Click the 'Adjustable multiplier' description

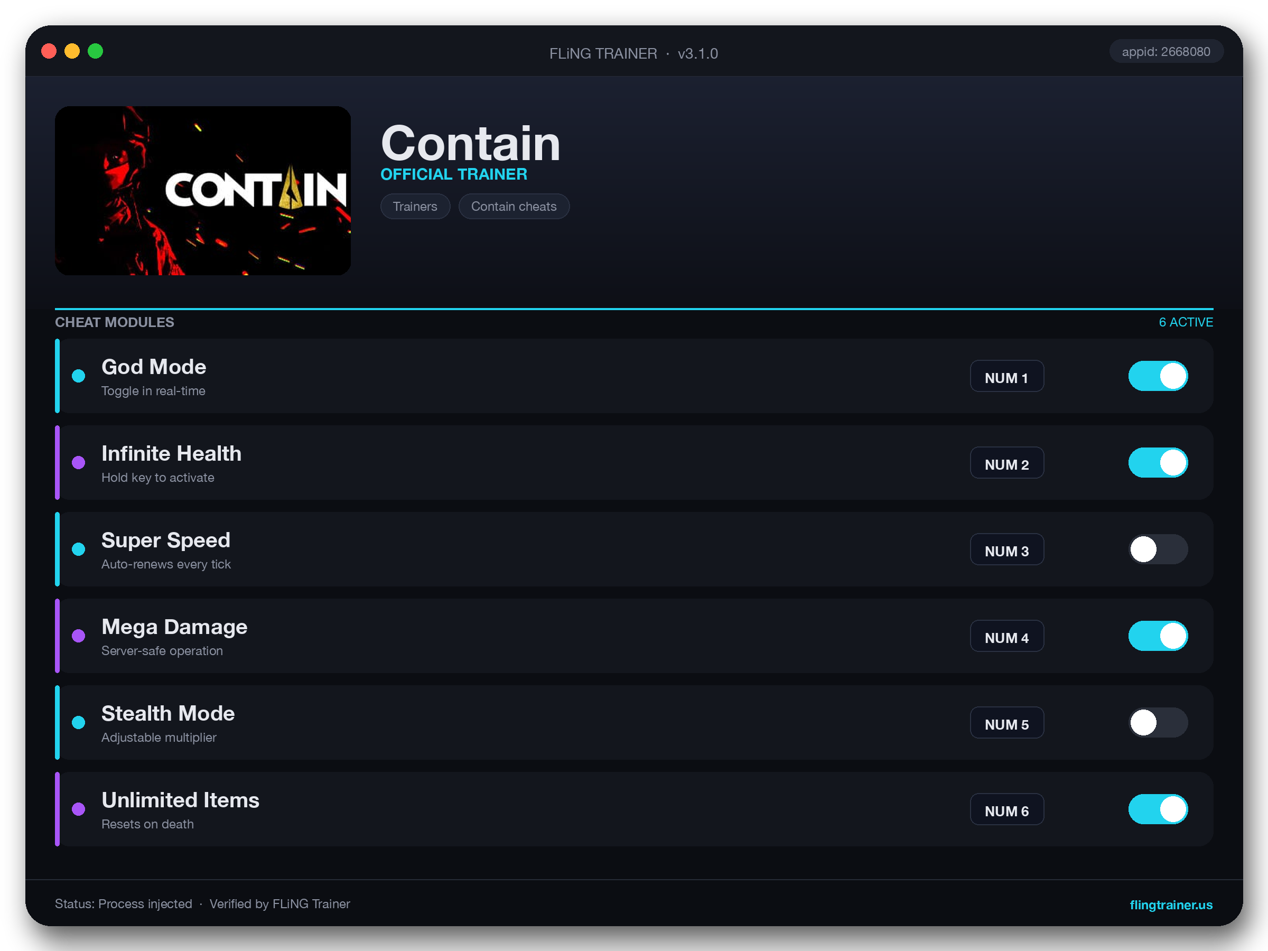click(159, 737)
